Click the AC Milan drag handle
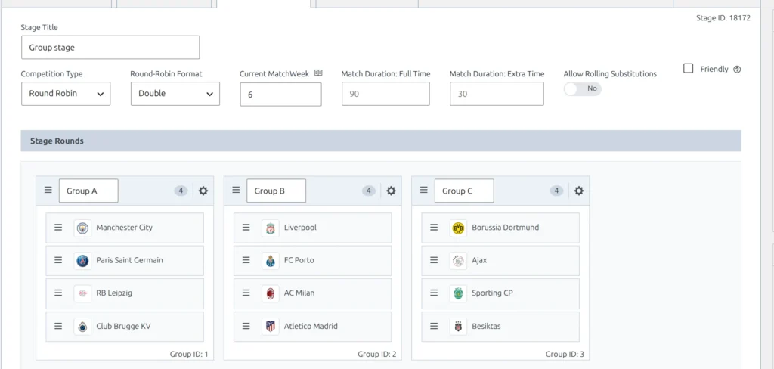Viewport: 774px width, 369px height. point(246,293)
